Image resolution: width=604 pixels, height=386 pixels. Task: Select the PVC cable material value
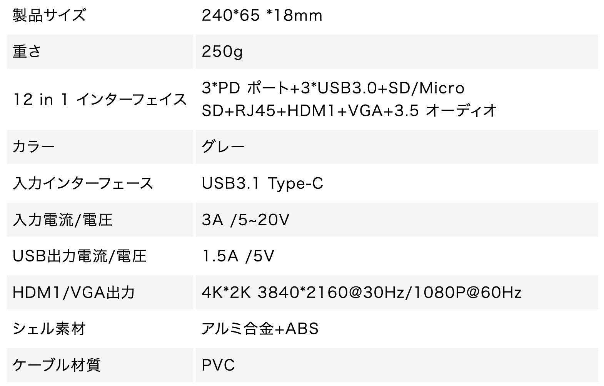218,365
